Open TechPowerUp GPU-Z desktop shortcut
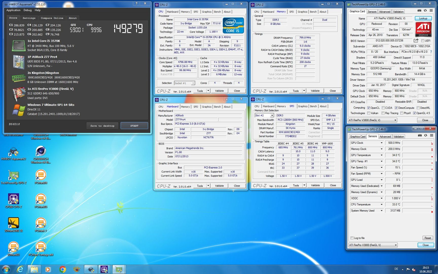 tap(13, 177)
